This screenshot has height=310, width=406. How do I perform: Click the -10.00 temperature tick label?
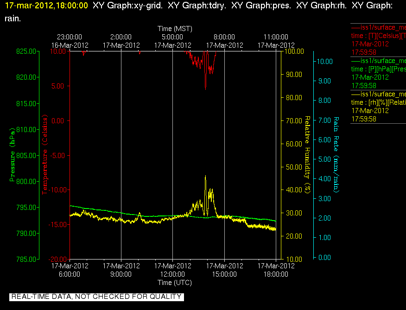pos(58,190)
